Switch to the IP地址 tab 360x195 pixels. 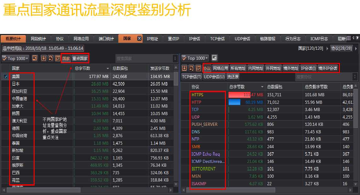click(x=152, y=39)
